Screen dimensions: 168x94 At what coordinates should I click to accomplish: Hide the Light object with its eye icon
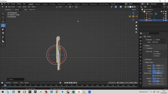(164, 18)
